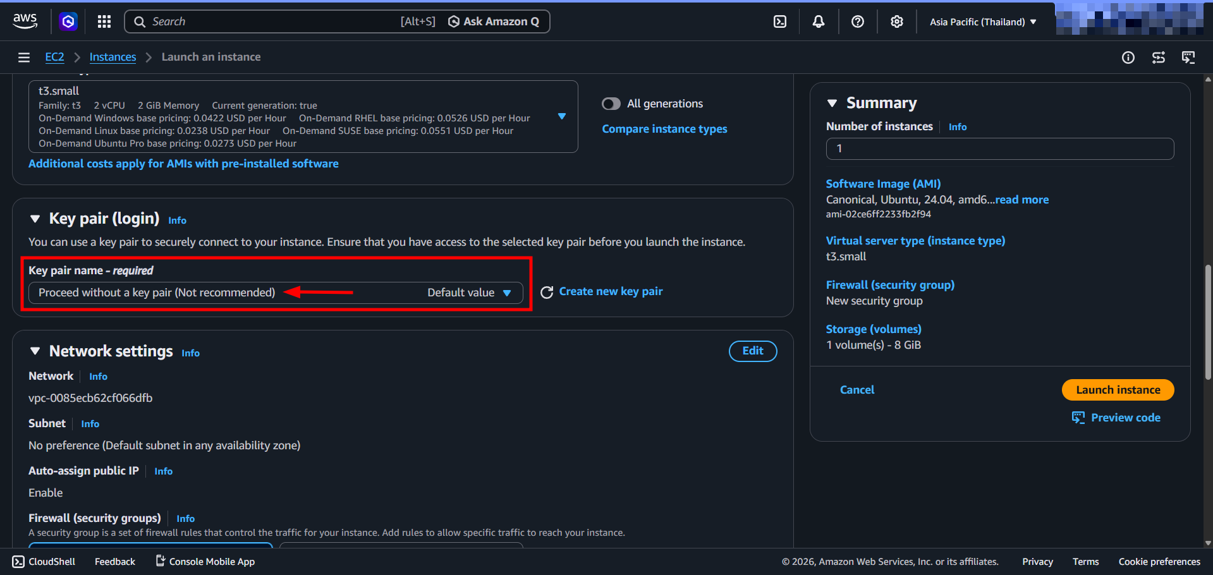The width and height of the screenshot is (1213, 575).
Task: Go to the Instances breadcrumb link
Action: pyautogui.click(x=113, y=57)
